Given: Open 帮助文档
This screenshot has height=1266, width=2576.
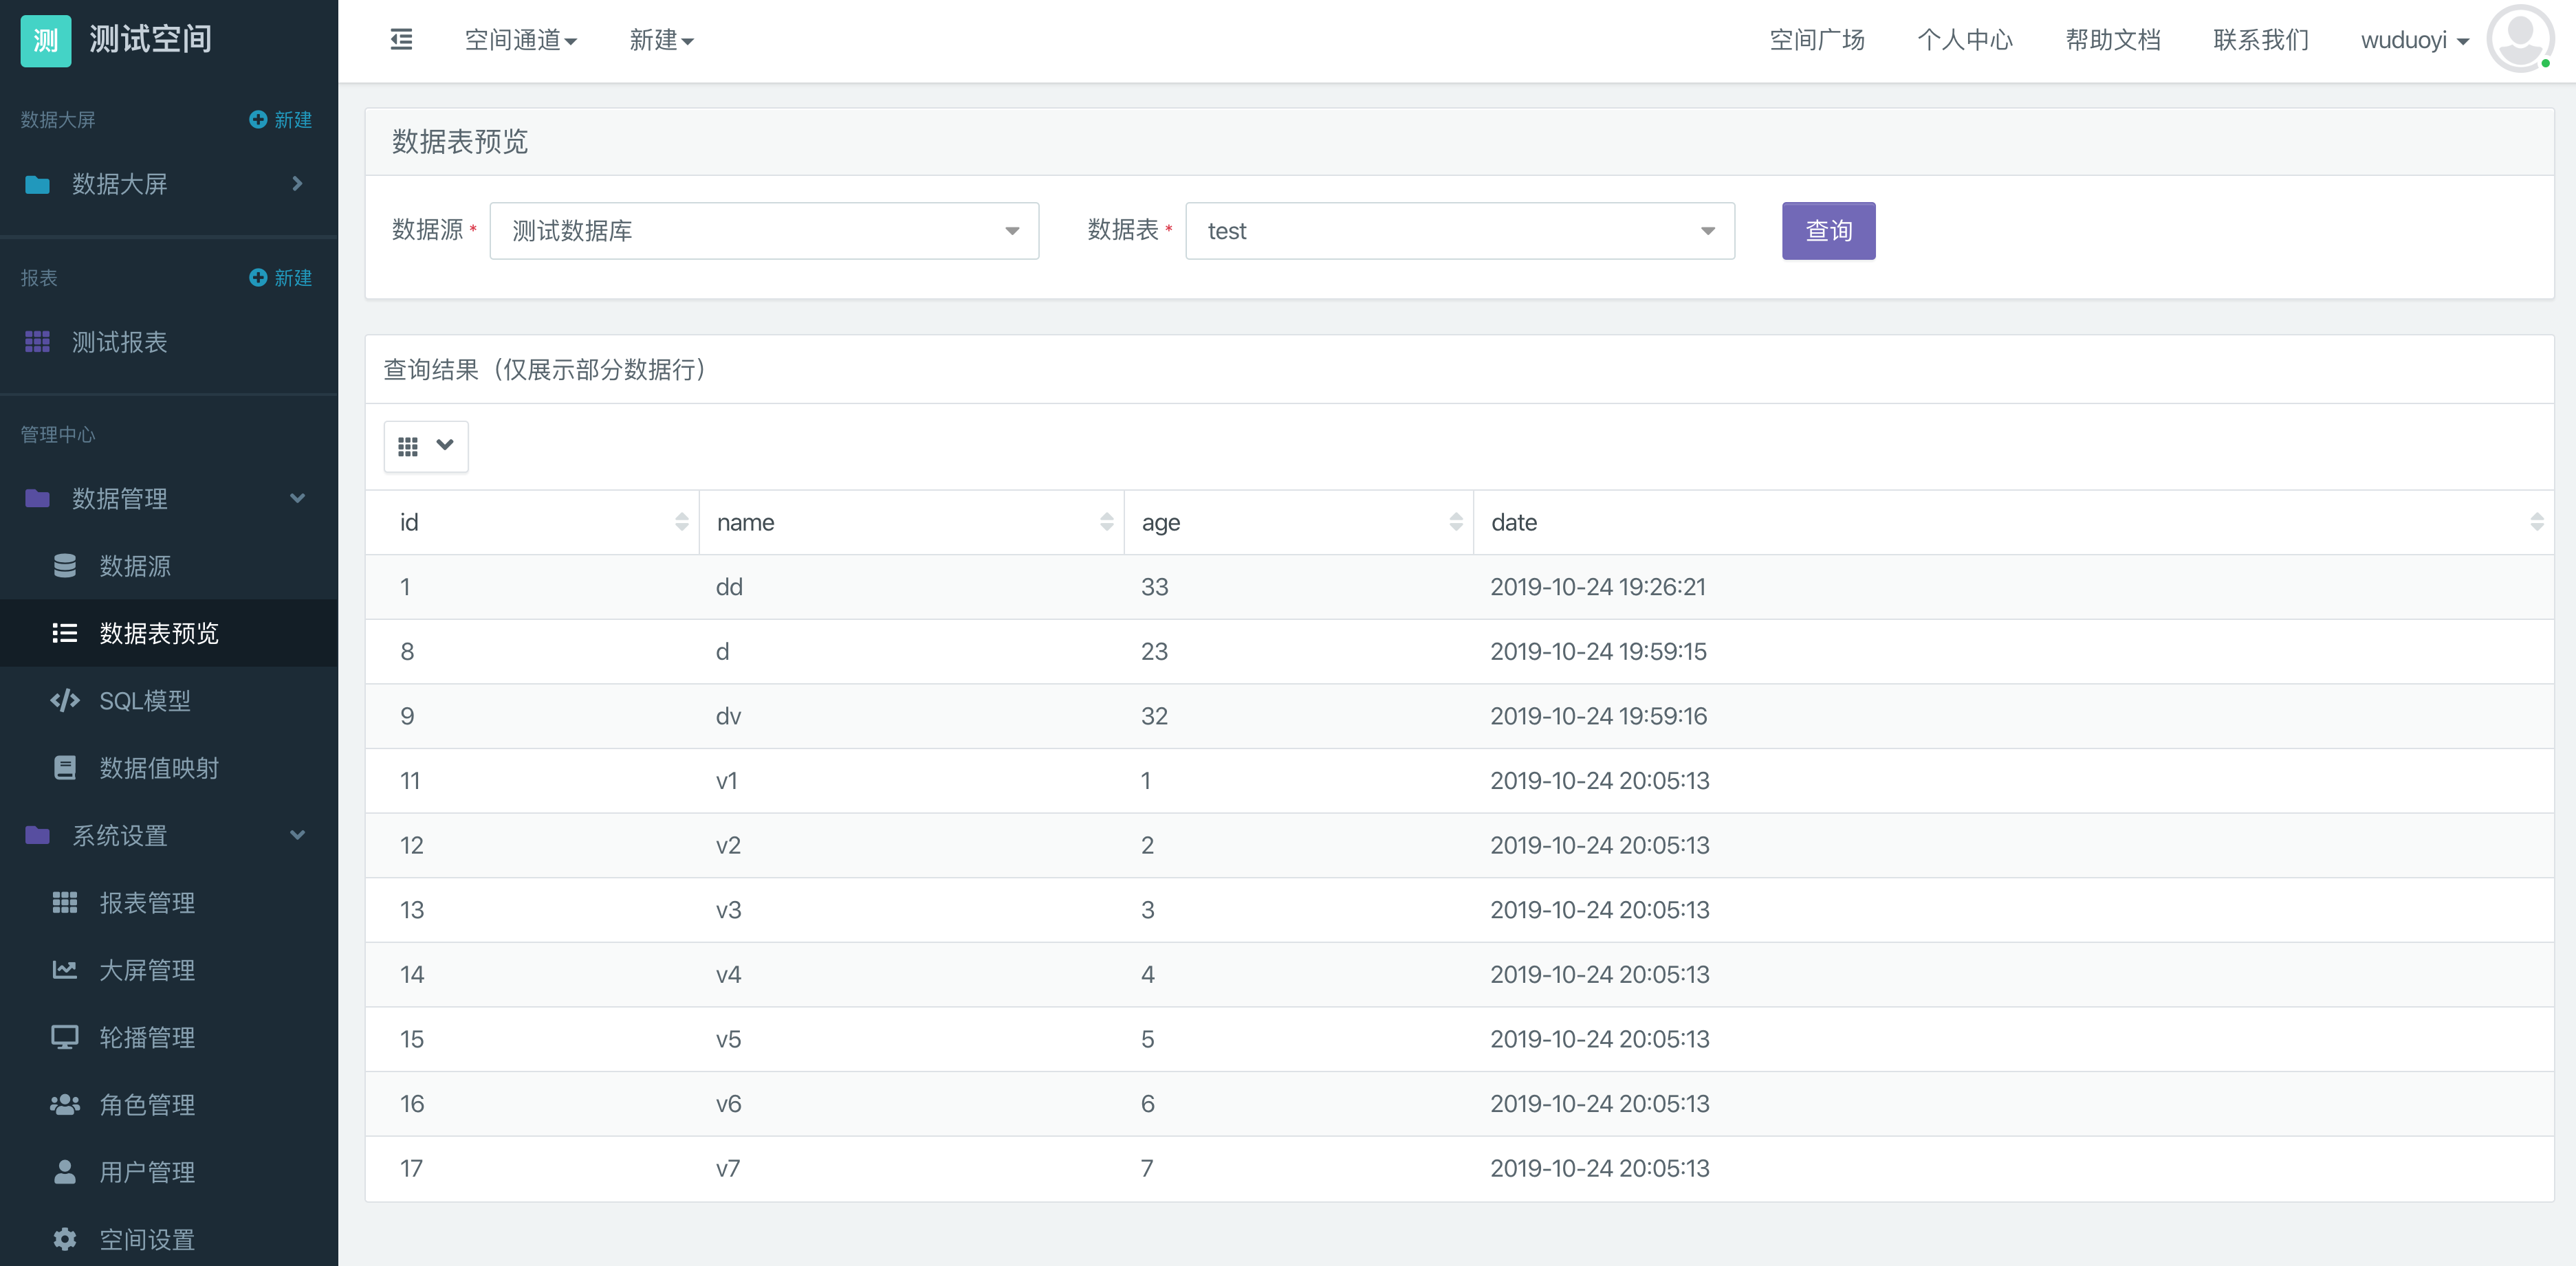Looking at the screenshot, I should [x=2113, y=40].
